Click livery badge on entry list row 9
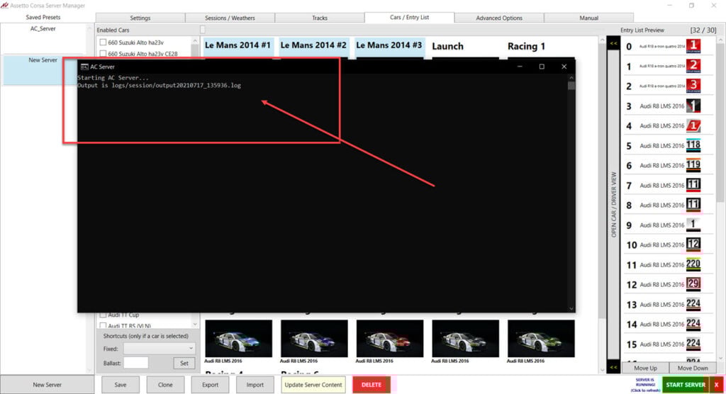The width and height of the screenshot is (726, 394). point(693,225)
